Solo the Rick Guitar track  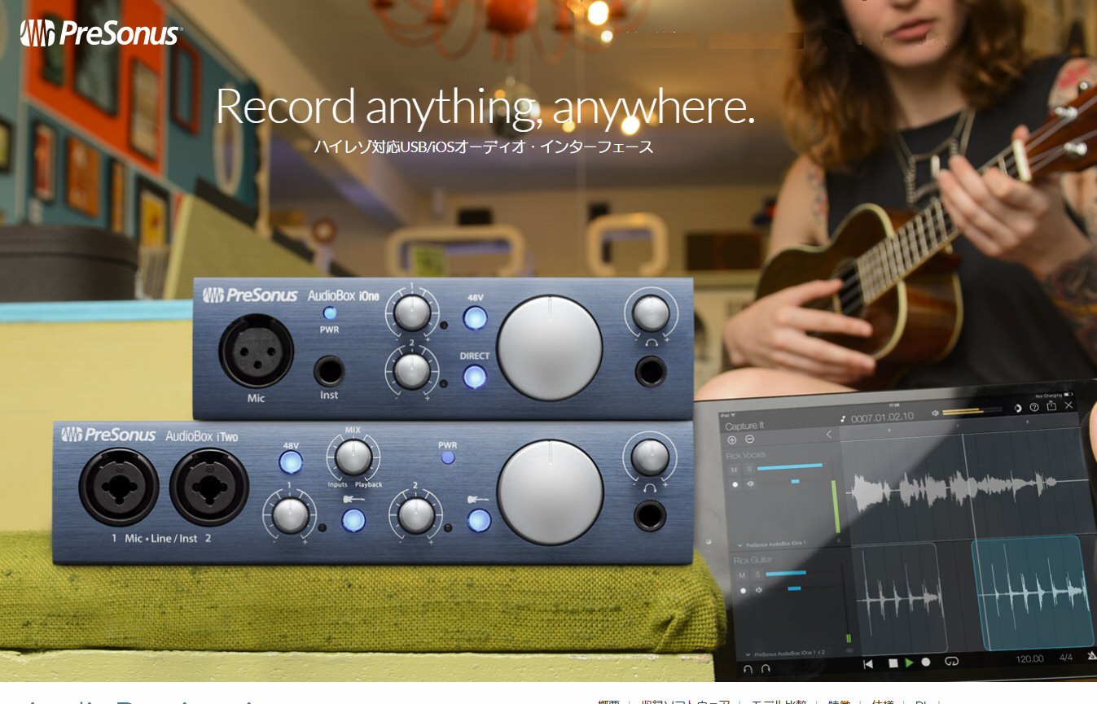pos(758,575)
